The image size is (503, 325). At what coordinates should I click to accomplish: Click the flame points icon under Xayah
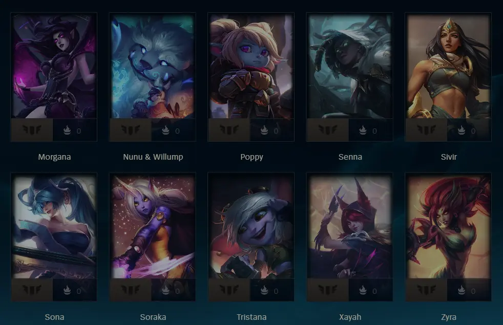363,290
